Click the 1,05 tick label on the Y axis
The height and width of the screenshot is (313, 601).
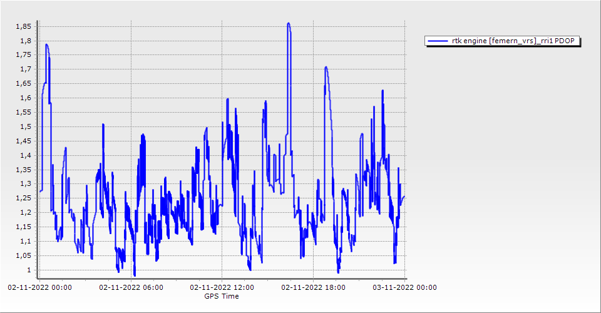[x=24, y=255]
